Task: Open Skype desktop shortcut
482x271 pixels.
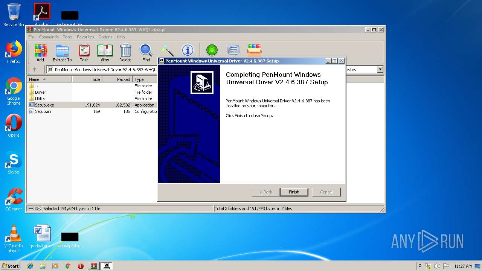Action: (14, 163)
